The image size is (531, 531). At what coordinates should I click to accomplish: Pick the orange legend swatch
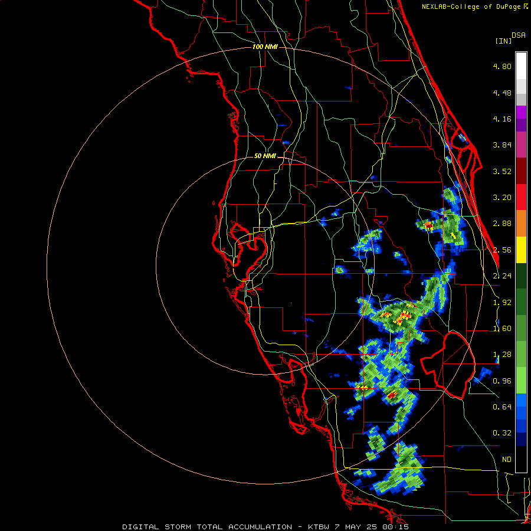point(521,224)
